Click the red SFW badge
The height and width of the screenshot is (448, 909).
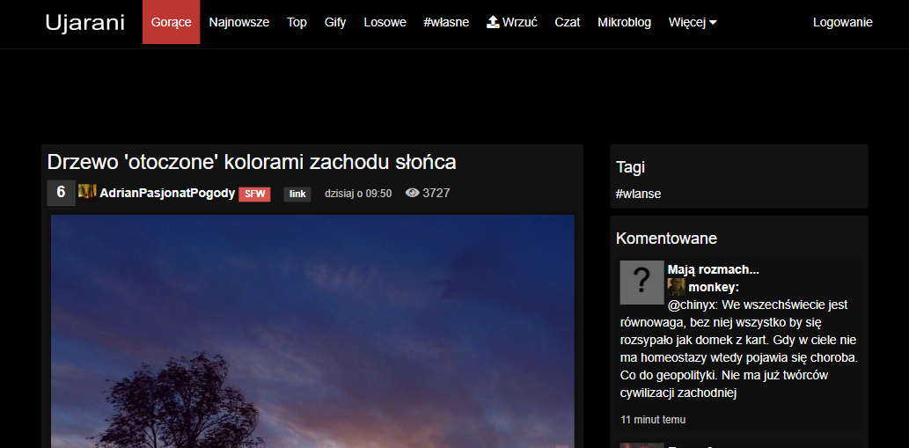(x=254, y=194)
